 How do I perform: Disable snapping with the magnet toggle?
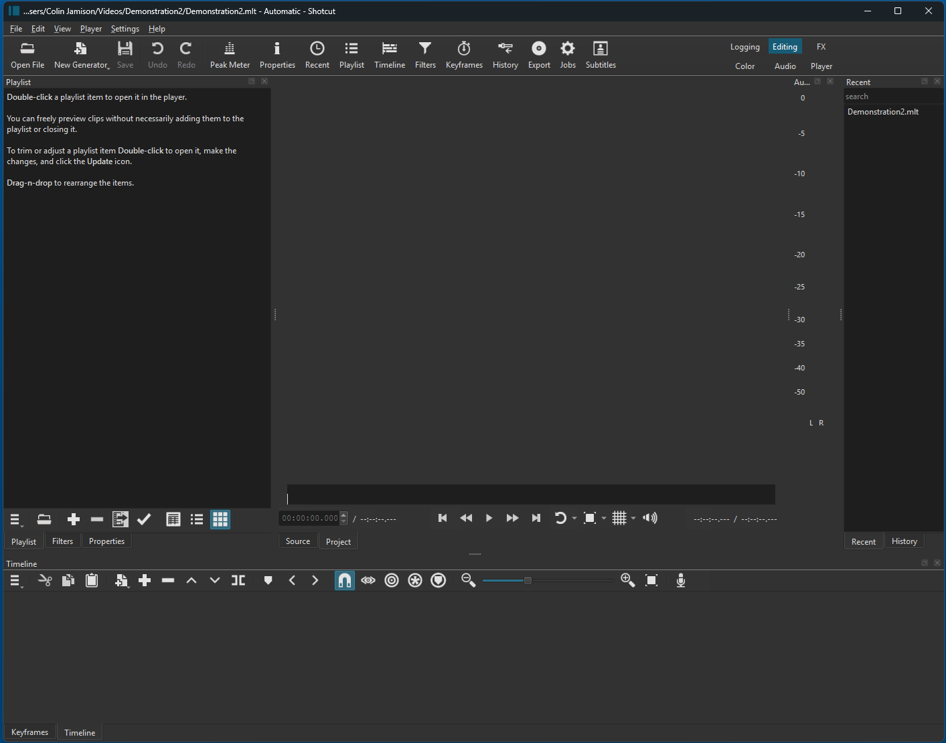pyautogui.click(x=344, y=580)
